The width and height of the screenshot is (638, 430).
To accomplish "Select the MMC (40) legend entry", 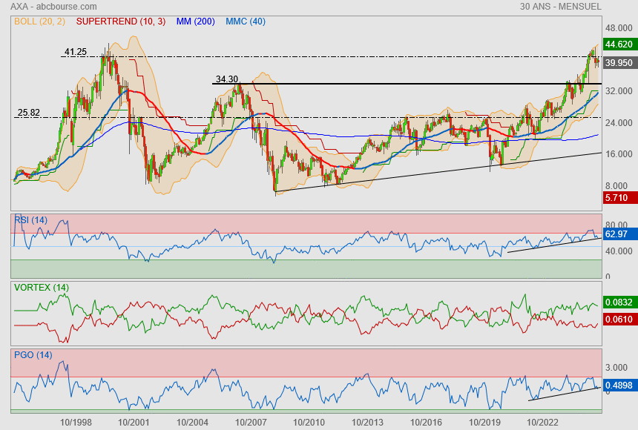I will pos(245,22).
